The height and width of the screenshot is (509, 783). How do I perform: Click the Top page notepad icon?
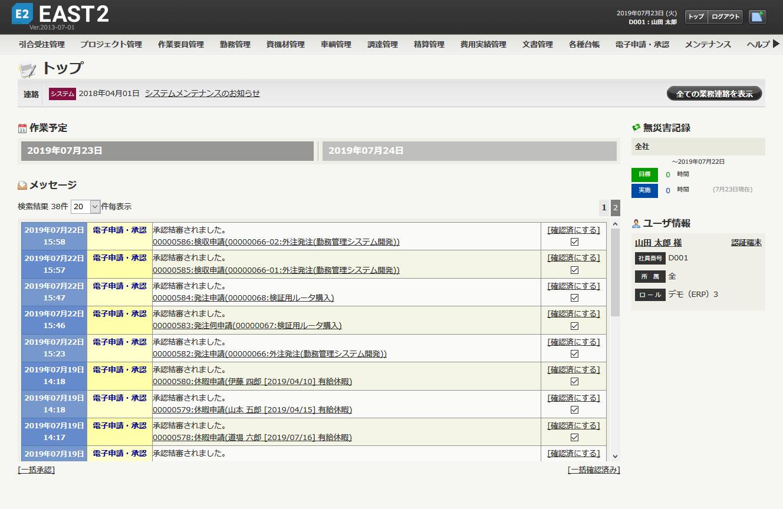pyautogui.click(x=27, y=70)
